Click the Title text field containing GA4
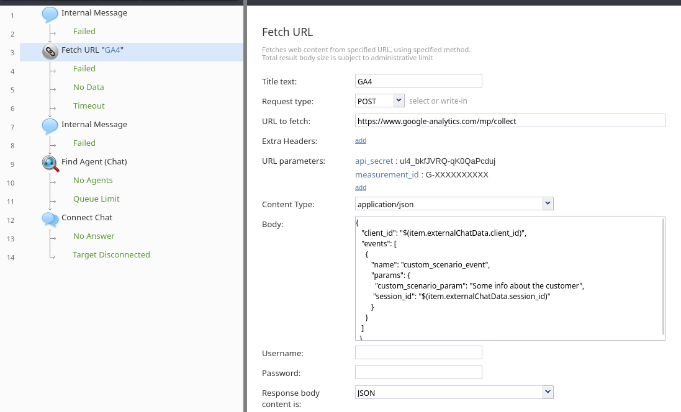The width and height of the screenshot is (681, 412). pos(418,81)
